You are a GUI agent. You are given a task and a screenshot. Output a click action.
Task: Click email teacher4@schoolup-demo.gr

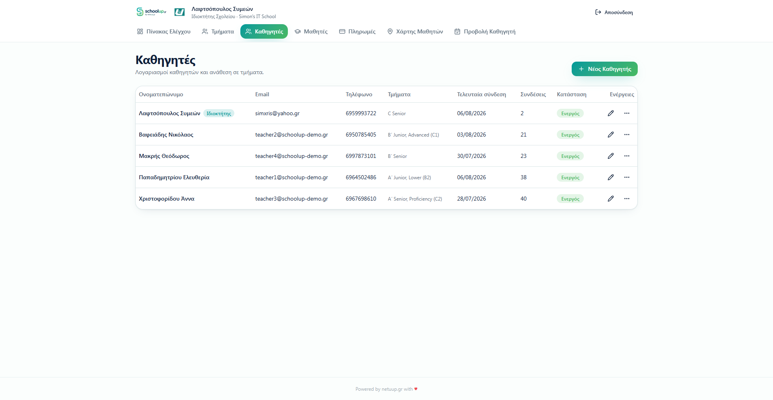(x=291, y=156)
